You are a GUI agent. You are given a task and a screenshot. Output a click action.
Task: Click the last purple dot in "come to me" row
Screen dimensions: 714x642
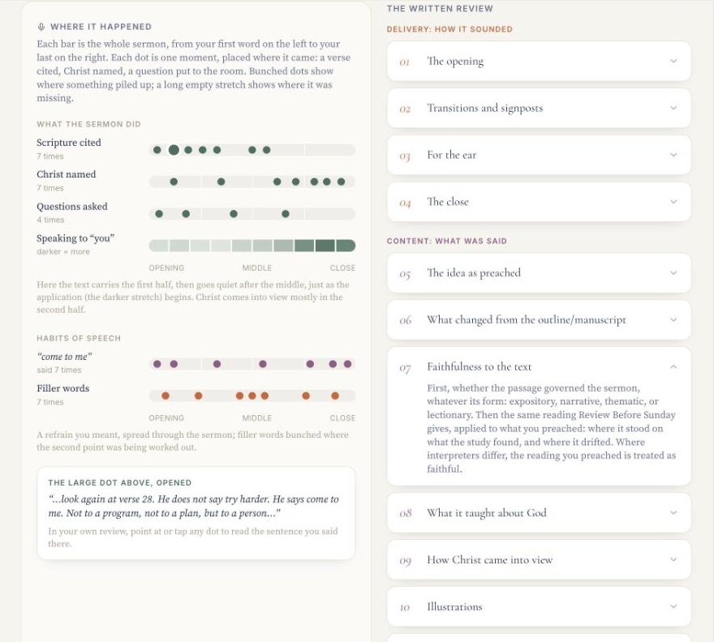pos(347,364)
